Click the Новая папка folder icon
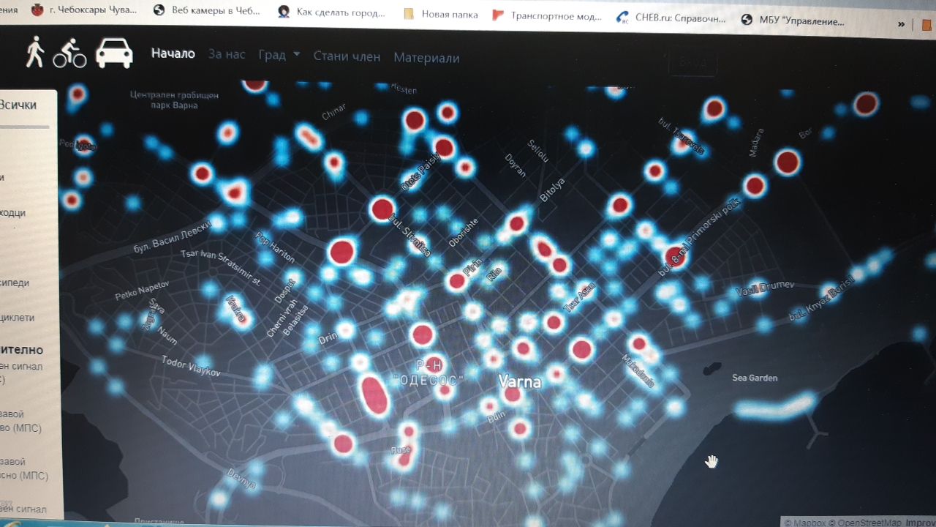This screenshot has height=527, width=936. click(409, 14)
